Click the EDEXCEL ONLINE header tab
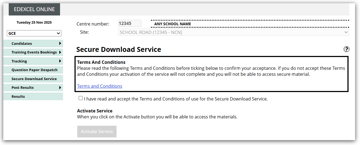Viewport: 360px width, 145px height. pyautogui.click(x=34, y=9)
